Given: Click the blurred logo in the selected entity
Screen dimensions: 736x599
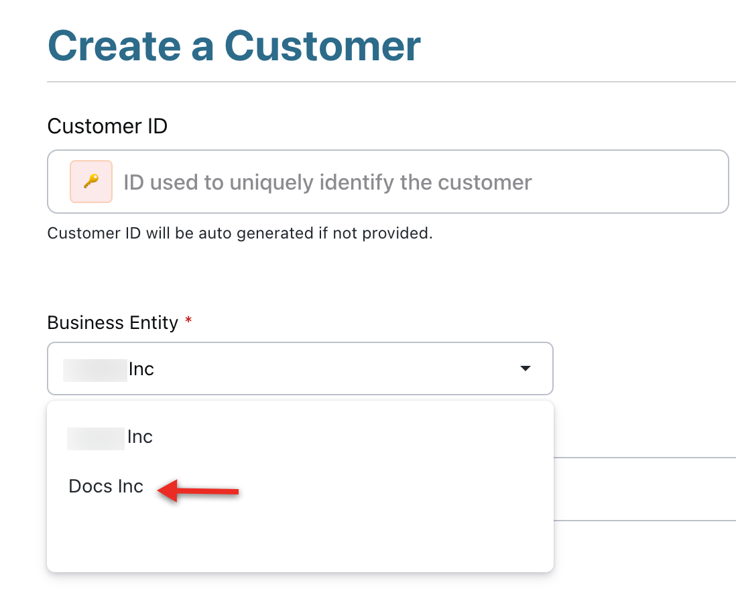Looking at the screenshot, I should 95,369.
